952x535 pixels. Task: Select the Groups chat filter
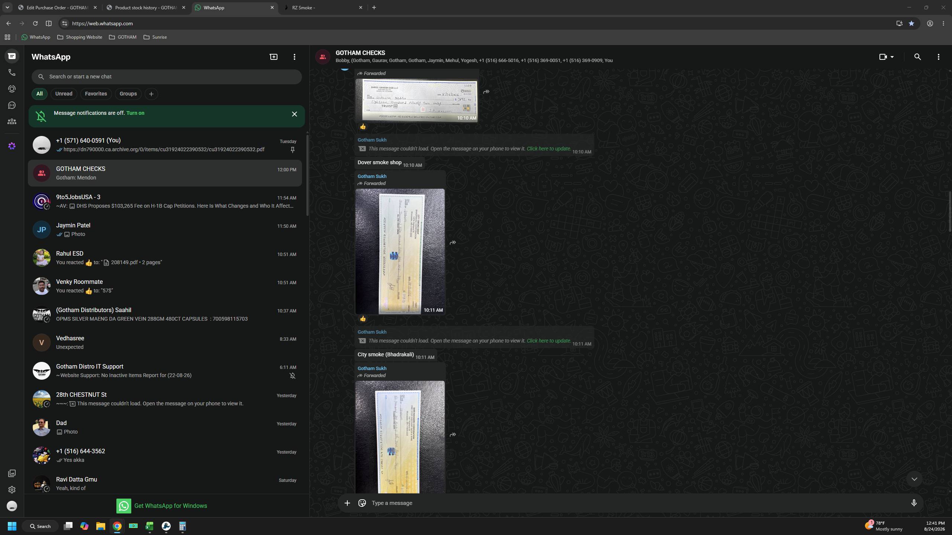pos(128,94)
